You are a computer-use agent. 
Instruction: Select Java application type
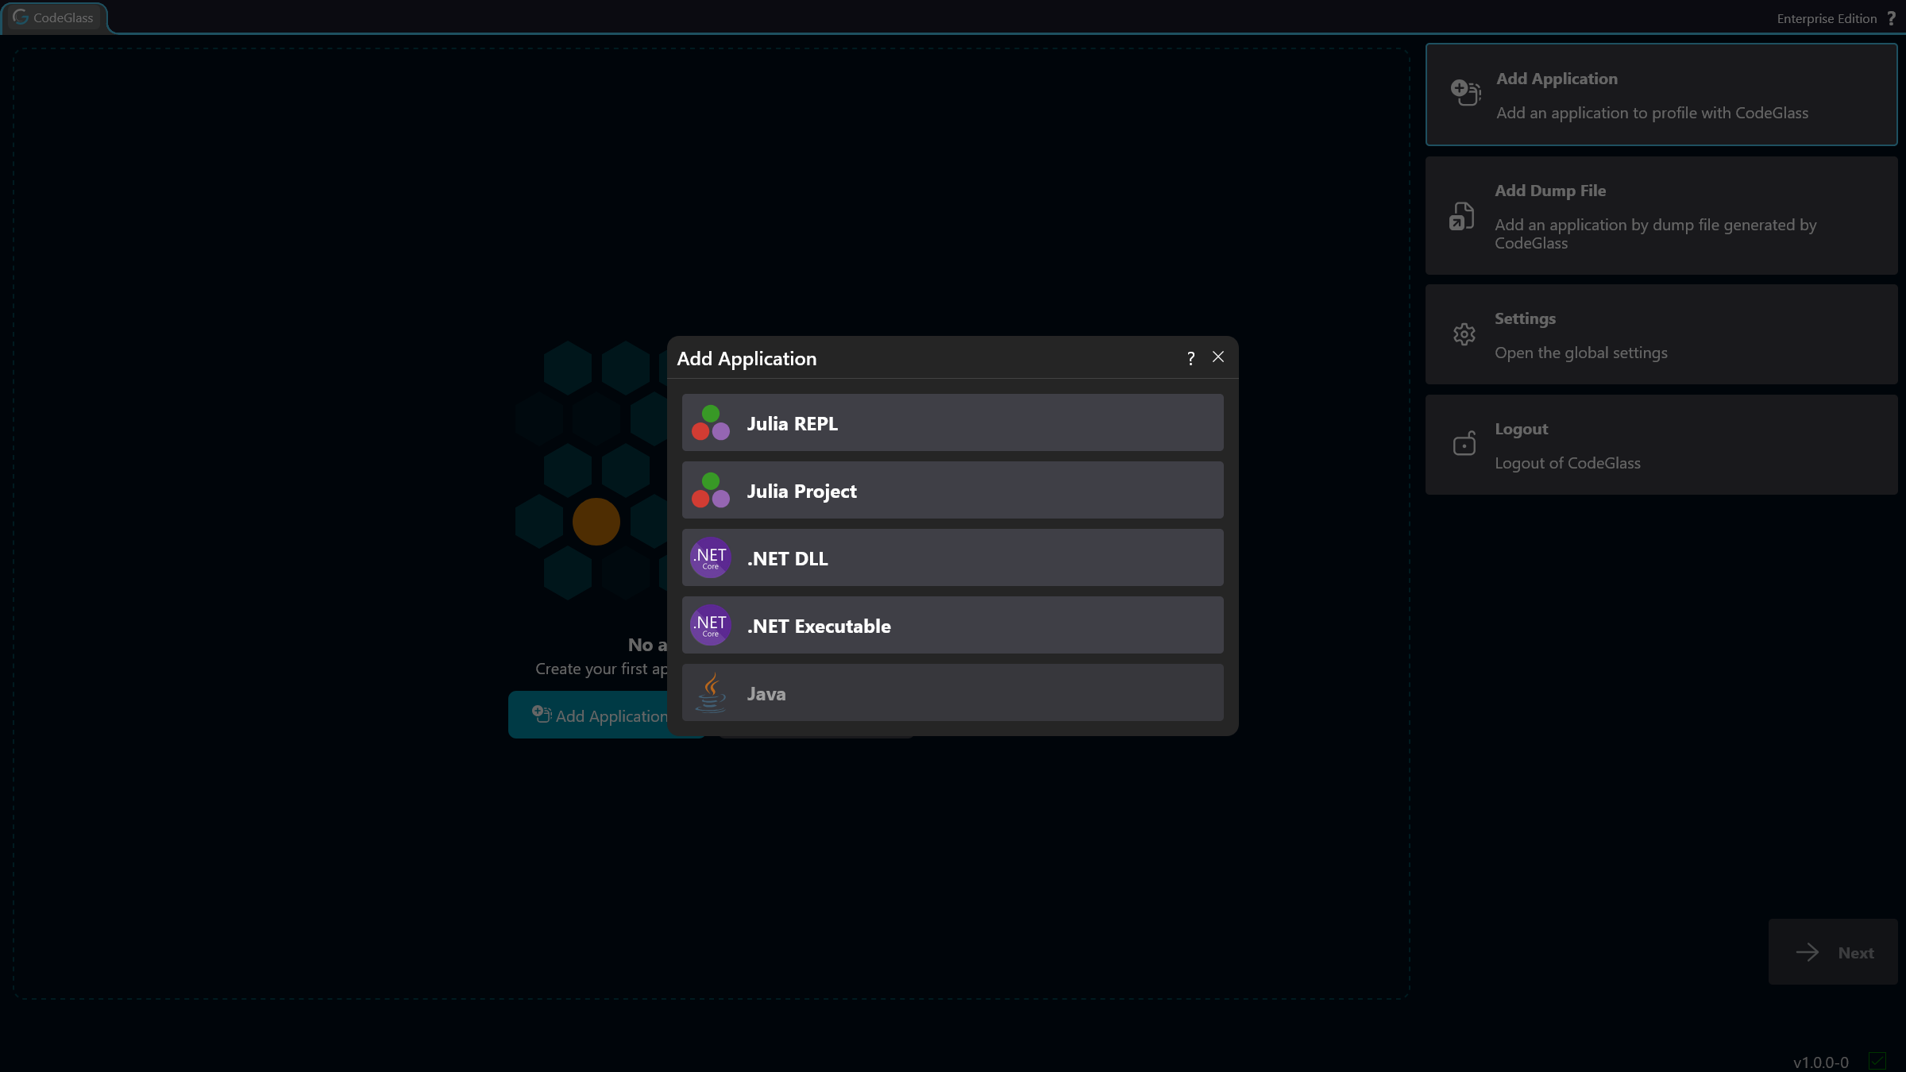pyautogui.click(x=952, y=692)
